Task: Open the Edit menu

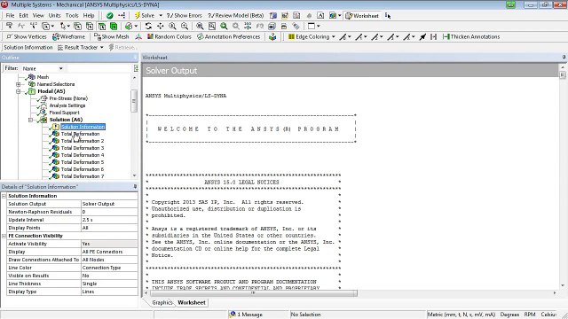Action: coord(24,16)
